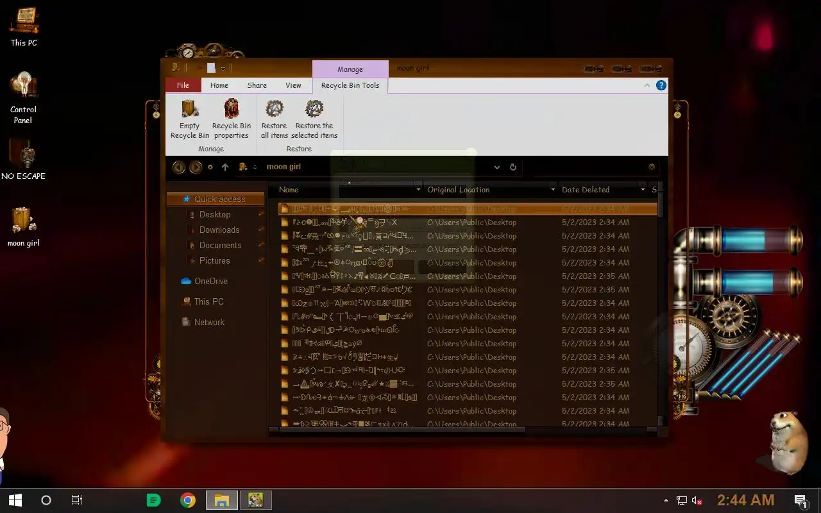Go up one folder level arrow

(225, 167)
